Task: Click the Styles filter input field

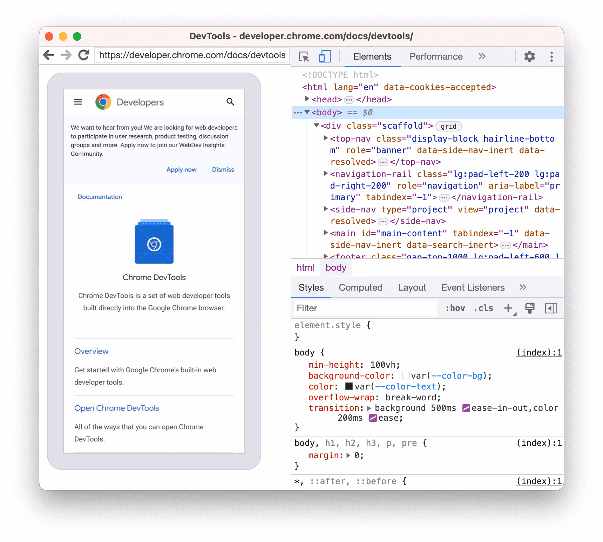Action: pos(365,308)
